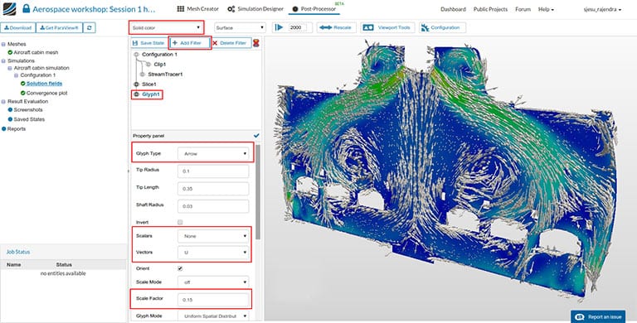637x323 pixels.
Task: Collapse the Result Evaluation node
Action: [3, 101]
